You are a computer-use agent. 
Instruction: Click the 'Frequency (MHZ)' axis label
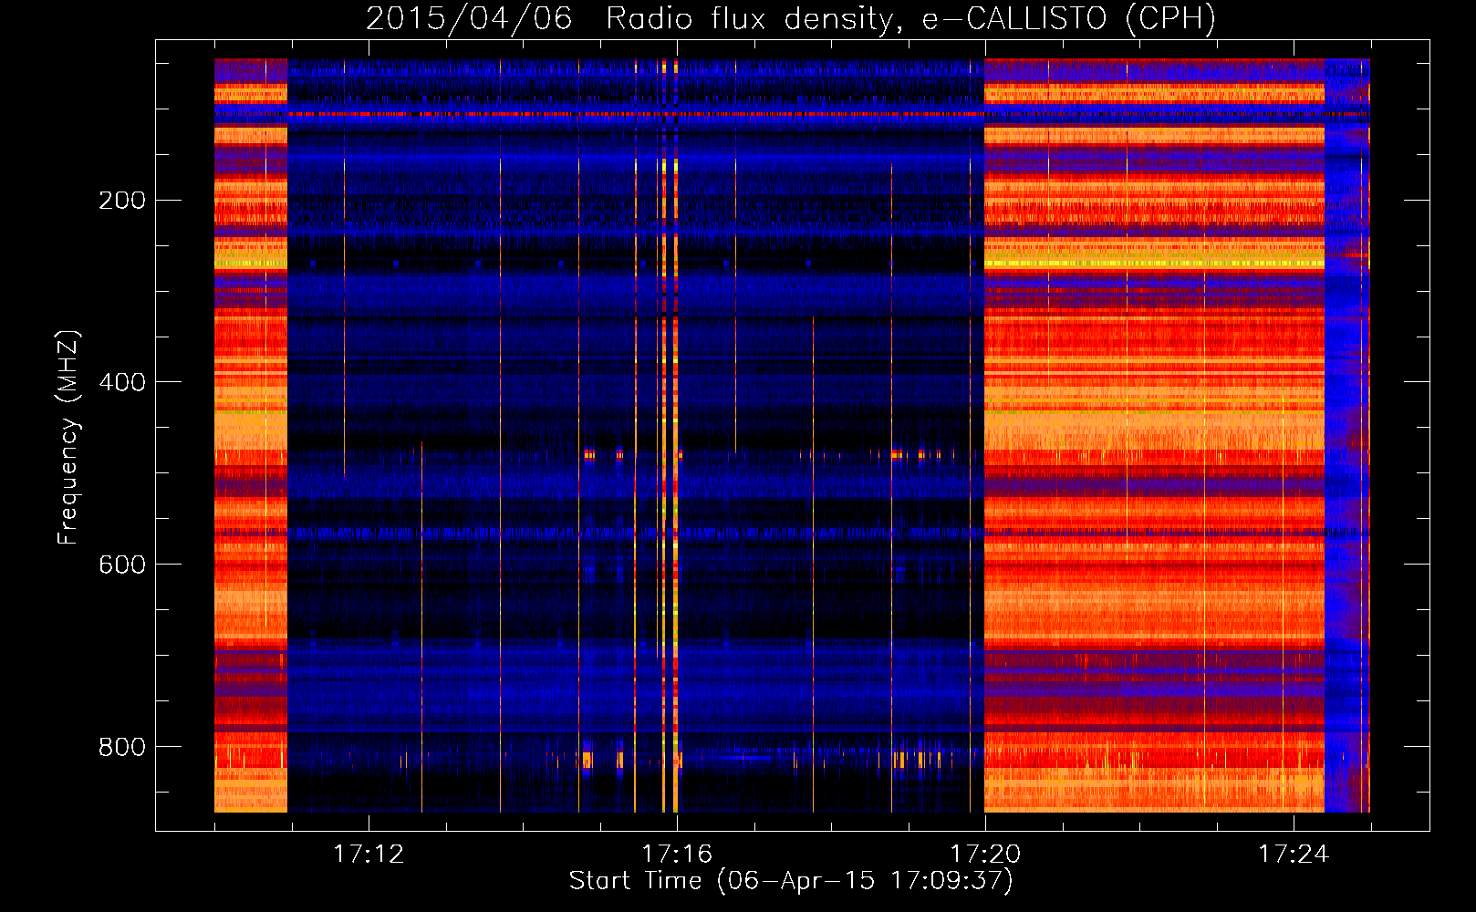tap(68, 438)
